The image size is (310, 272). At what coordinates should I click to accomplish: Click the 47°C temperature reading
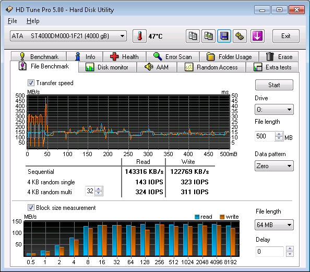156,36
